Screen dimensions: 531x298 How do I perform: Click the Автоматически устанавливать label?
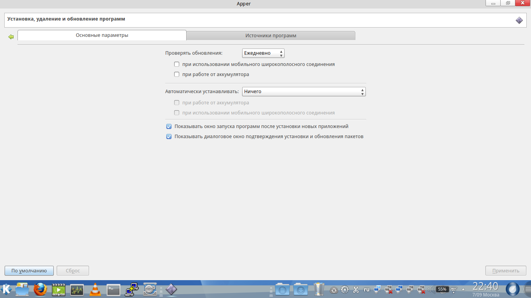[202, 92]
